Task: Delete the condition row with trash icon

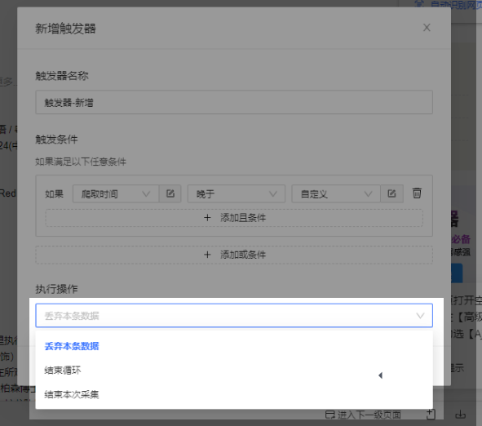Action: tap(417, 193)
